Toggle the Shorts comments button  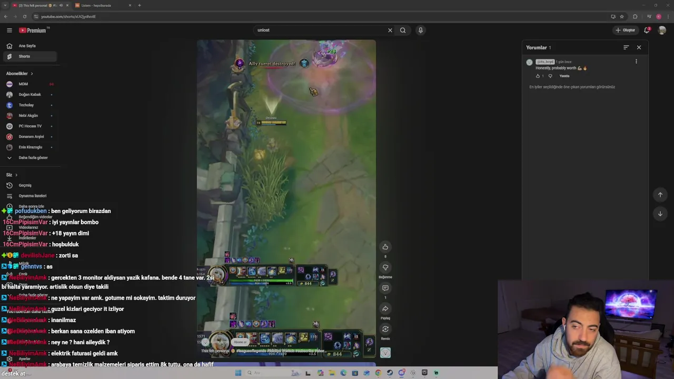click(x=385, y=288)
